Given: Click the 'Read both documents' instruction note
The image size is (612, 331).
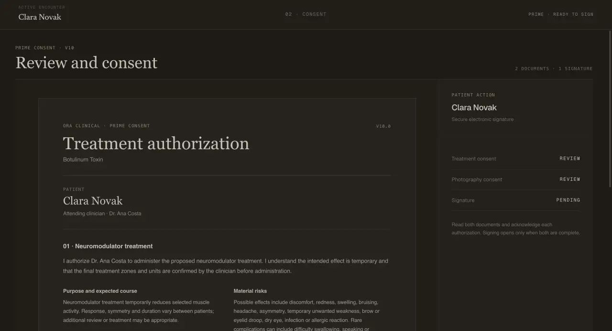Looking at the screenshot, I should coord(516,229).
